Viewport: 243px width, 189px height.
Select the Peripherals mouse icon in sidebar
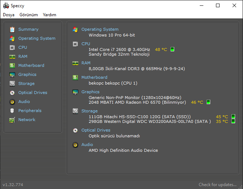pos(12,111)
